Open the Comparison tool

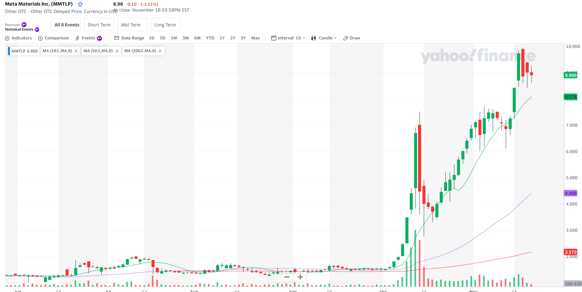click(54, 38)
